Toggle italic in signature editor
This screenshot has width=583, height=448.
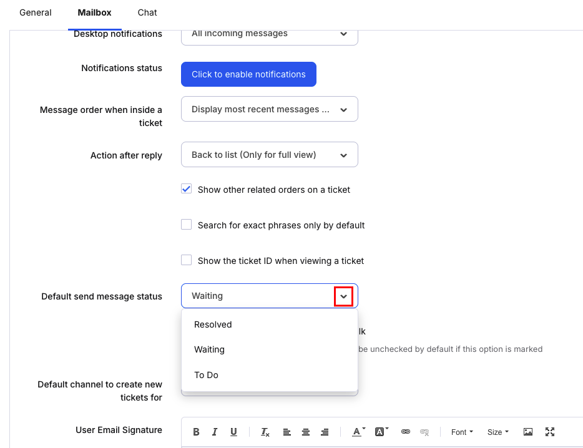[x=215, y=432]
